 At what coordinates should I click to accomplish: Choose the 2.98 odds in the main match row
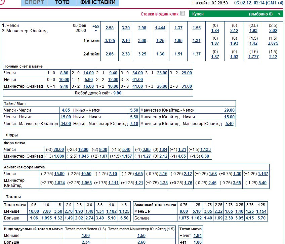pos(142,28)
